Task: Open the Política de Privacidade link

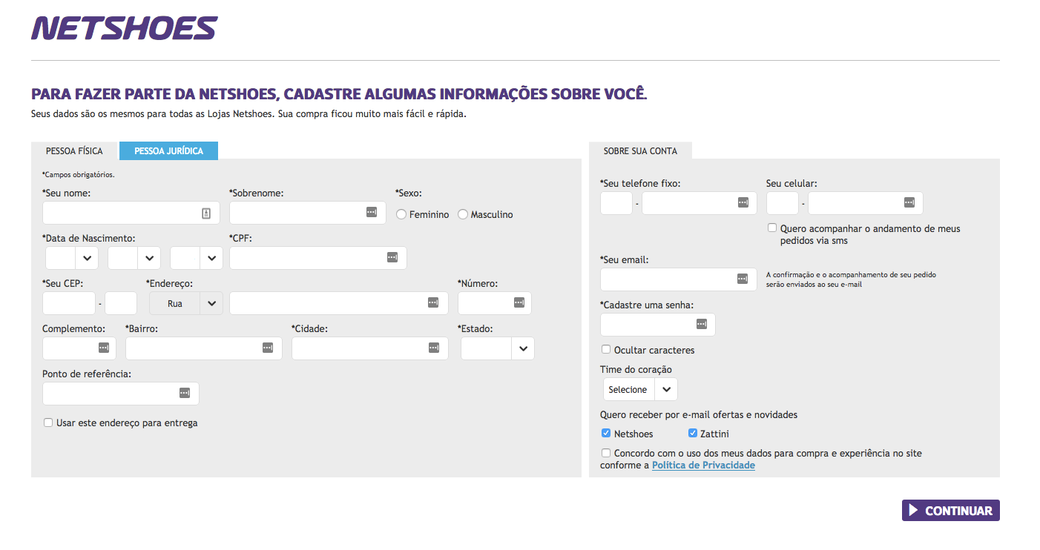Action: [703, 465]
